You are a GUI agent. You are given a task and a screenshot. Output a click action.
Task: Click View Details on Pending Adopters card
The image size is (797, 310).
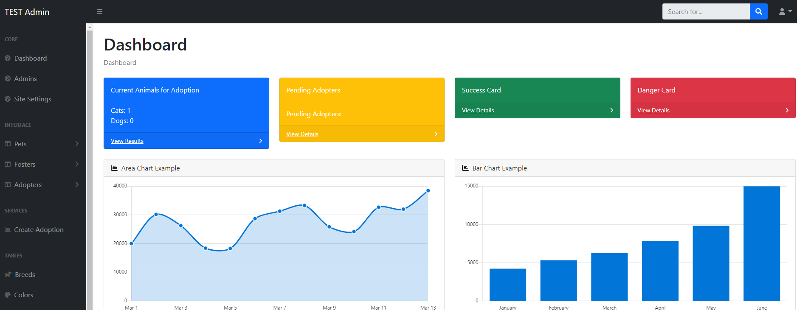pos(302,134)
